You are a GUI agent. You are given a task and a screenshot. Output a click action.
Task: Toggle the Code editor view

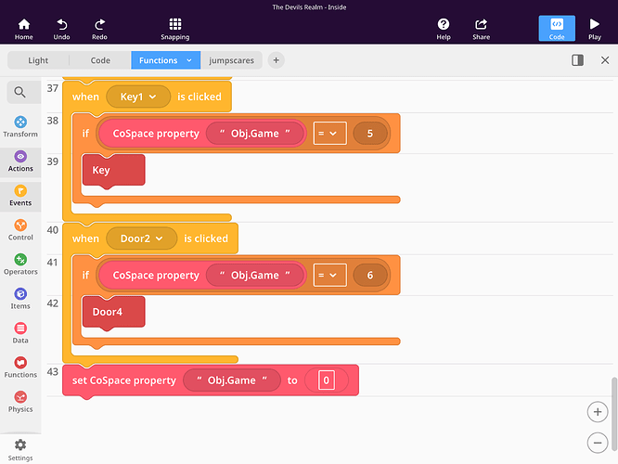(x=557, y=28)
